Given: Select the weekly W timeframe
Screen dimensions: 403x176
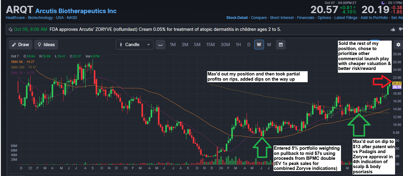Looking at the screenshot, I should coord(259,45).
